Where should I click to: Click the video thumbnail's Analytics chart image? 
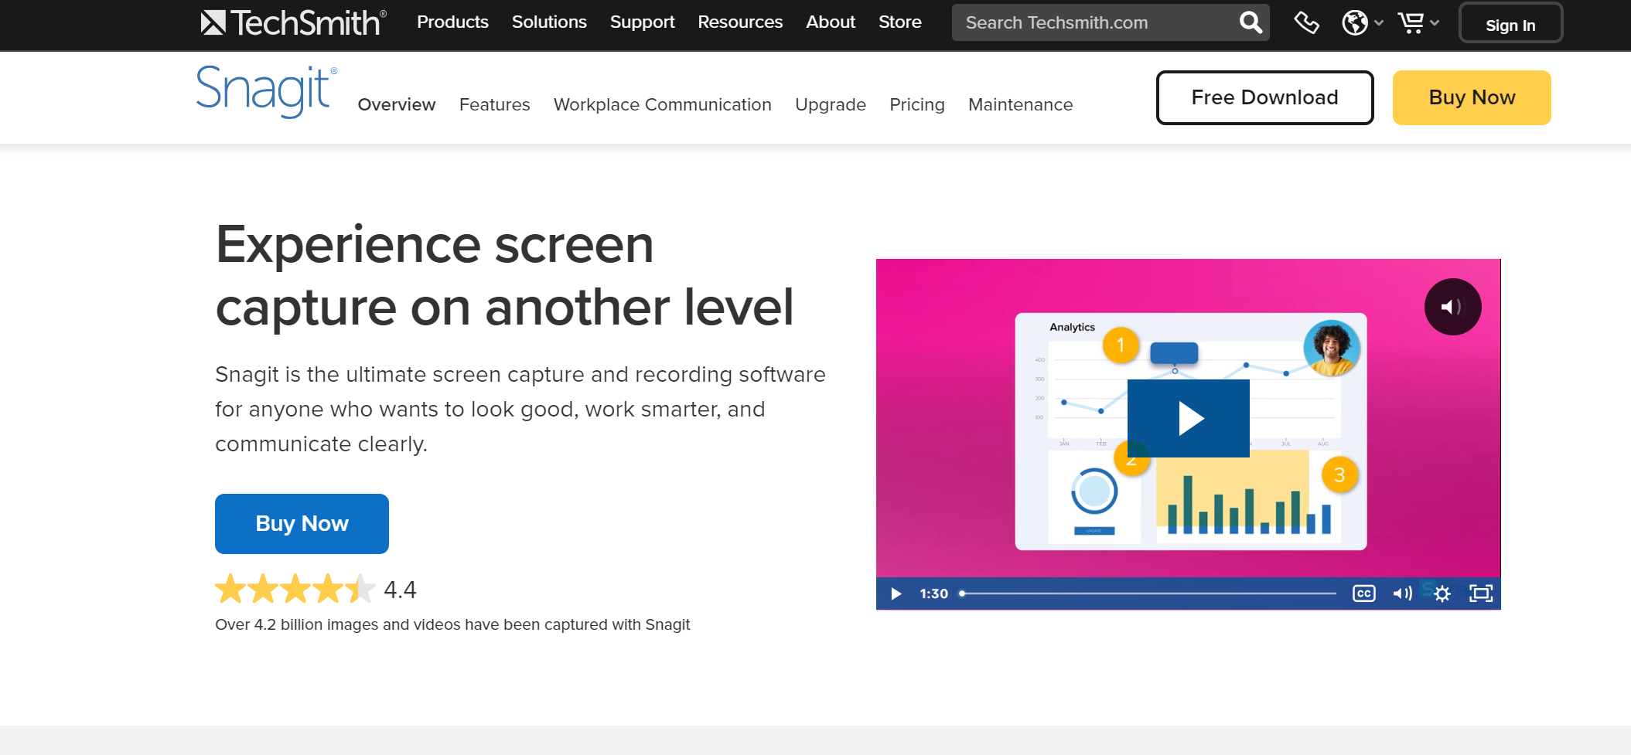click(x=1190, y=431)
